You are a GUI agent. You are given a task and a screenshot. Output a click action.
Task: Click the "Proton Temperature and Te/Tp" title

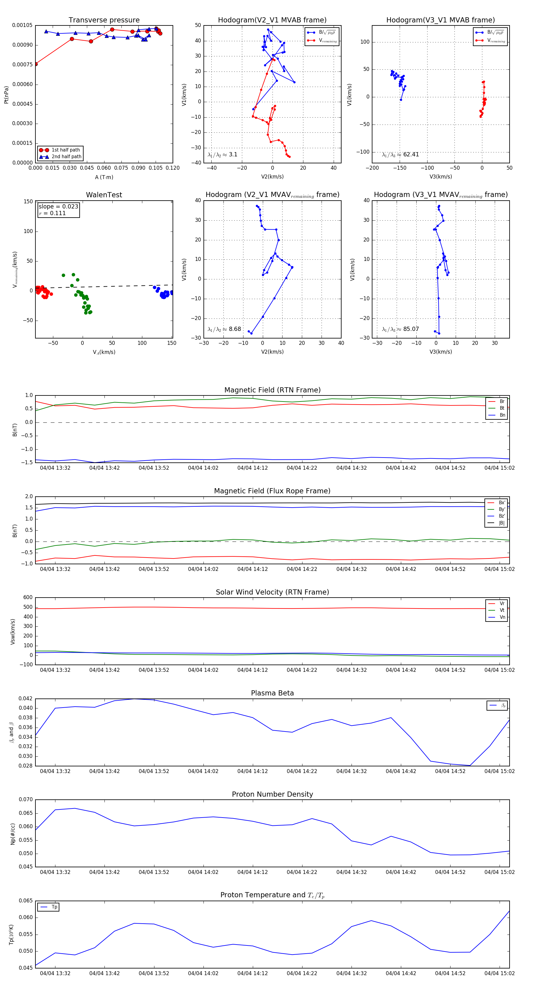(x=272, y=895)
